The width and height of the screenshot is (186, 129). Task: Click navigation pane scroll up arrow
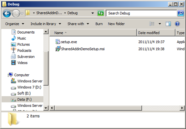pos(46,32)
